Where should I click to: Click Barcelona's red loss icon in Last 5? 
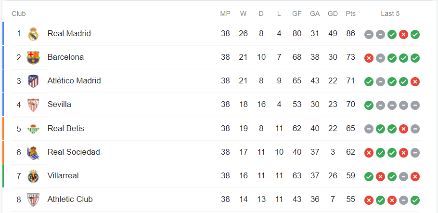(x=369, y=58)
